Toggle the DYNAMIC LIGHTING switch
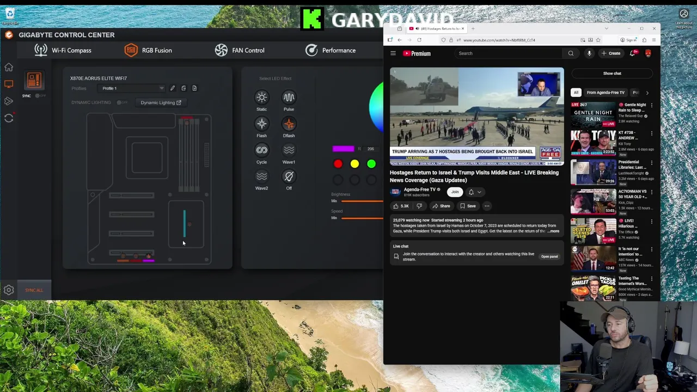Image resolution: width=697 pixels, height=392 pixels. pyautogui.click(x=122, y=102)
